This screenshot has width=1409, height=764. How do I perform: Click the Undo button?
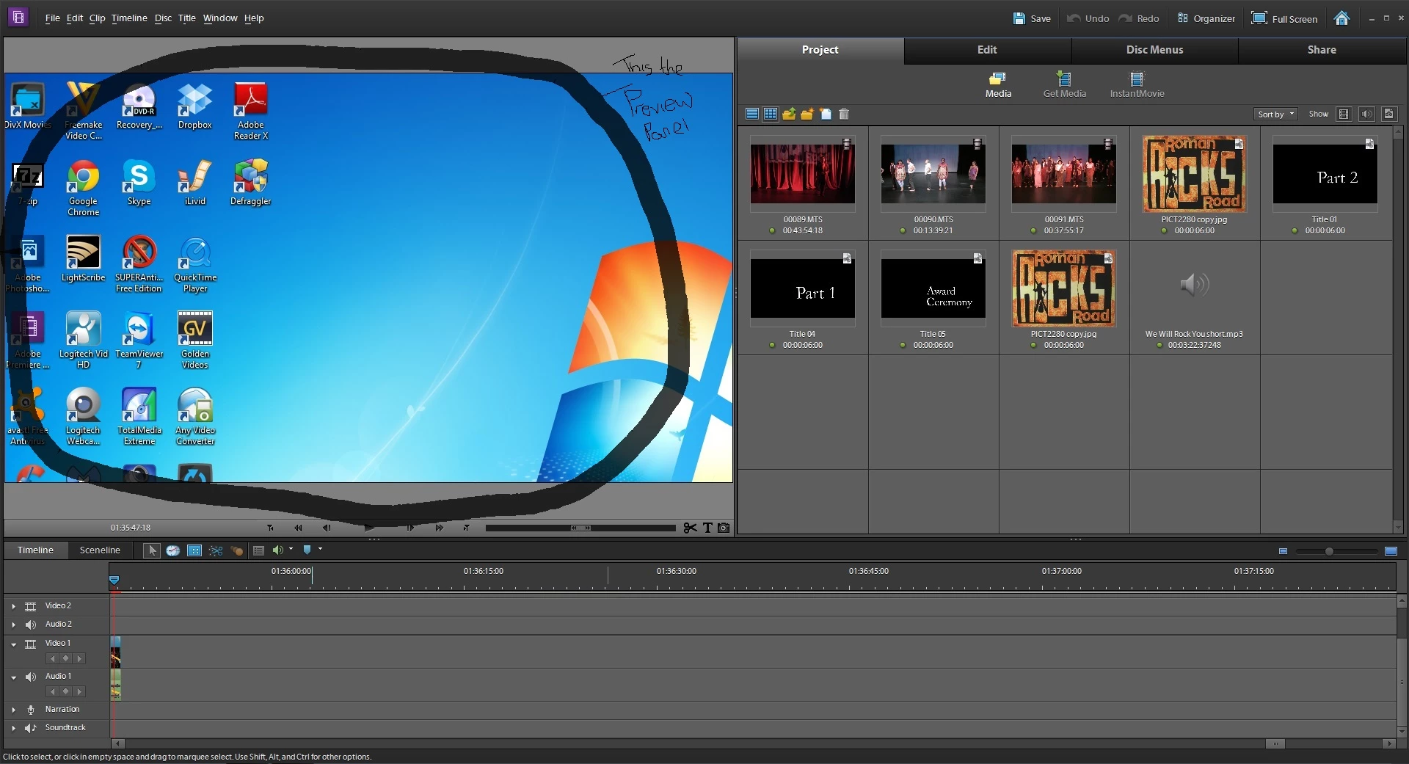pos(1088,18)
